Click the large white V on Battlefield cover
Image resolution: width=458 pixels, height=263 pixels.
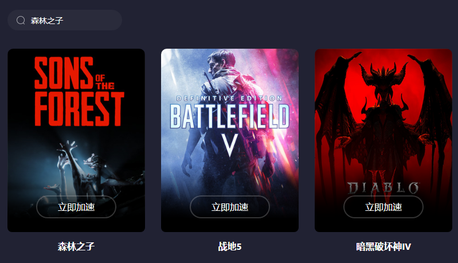[230, 146]
